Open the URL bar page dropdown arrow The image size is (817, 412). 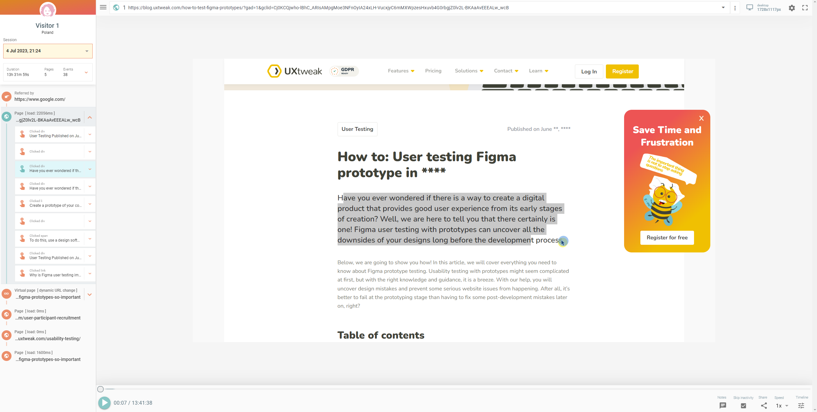[723, 8]
